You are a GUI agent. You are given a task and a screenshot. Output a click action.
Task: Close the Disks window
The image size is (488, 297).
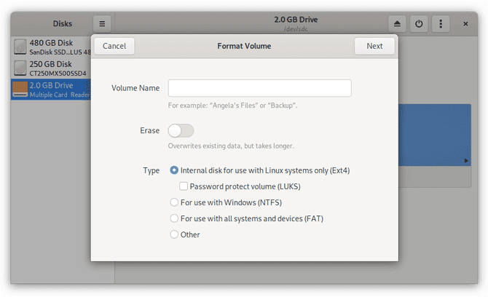466,24
